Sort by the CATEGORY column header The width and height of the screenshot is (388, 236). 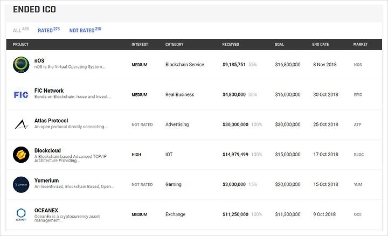click(174, 44)
